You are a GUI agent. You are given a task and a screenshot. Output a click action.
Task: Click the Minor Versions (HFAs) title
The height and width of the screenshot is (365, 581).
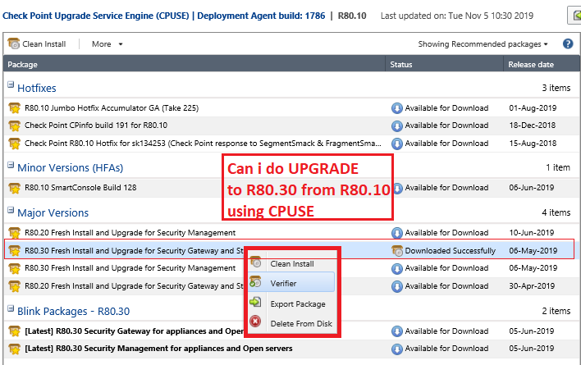70,167
